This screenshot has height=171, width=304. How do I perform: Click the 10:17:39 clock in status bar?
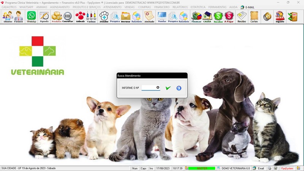coord(177,168)
